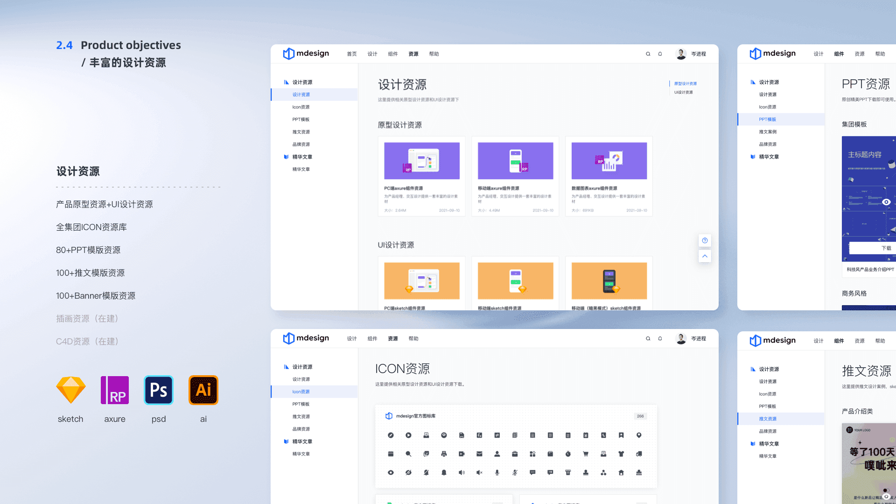Image resolution: width=896 pixels, height=504 pixels.
Task: Click the muted speaker icon in library
Action: point(479,473)
